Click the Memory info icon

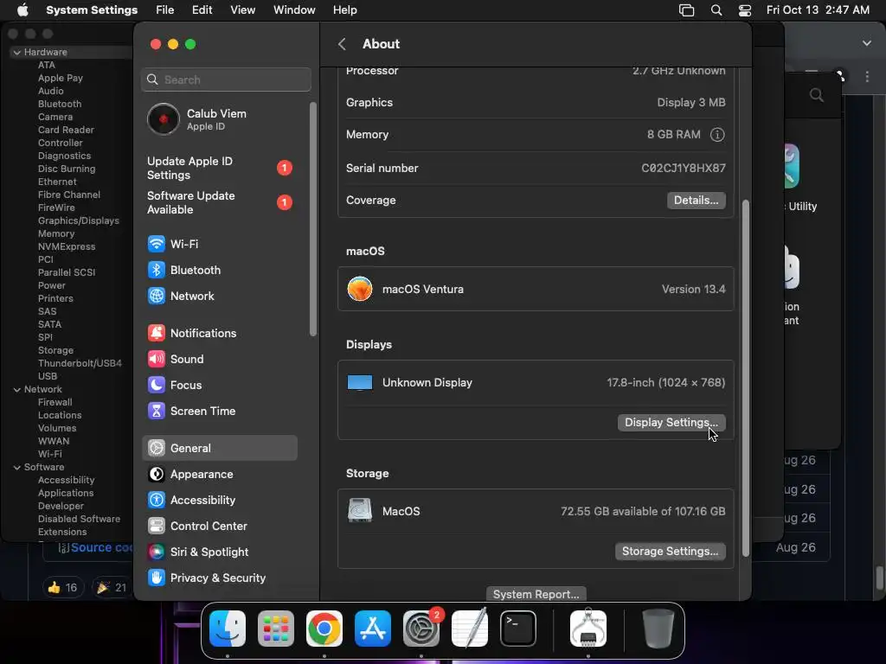pyautogui.click(x=717, y=134)
